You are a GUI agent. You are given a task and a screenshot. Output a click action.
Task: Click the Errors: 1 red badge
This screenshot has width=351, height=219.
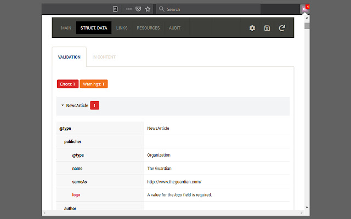pyautogui.click(x=67, y=84)
